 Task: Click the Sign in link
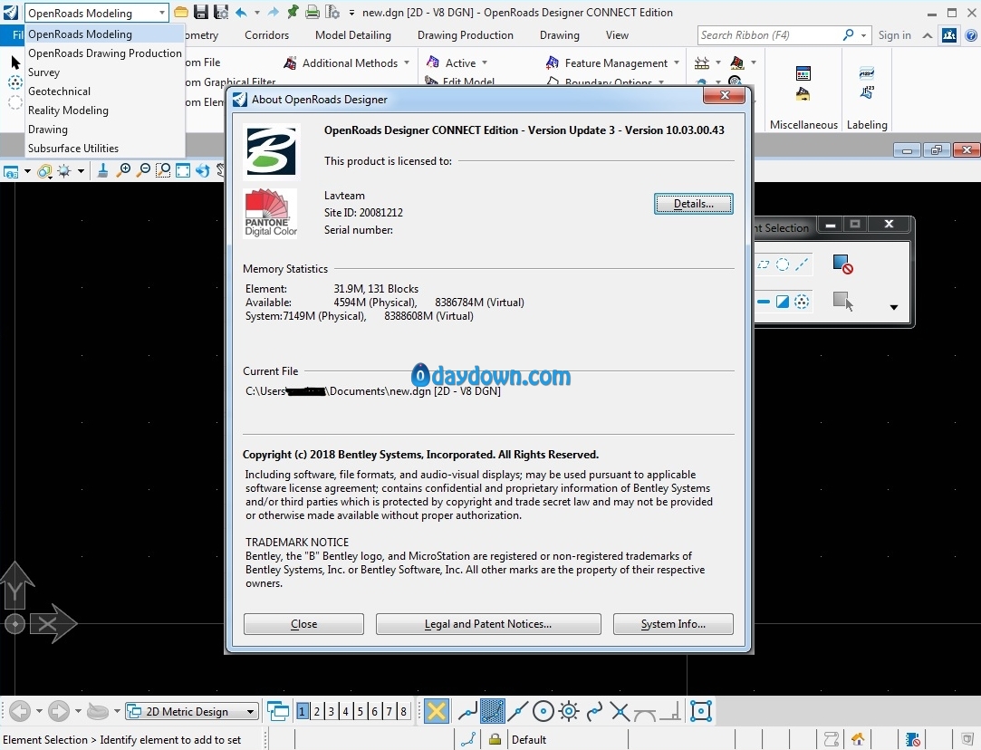[894, 35]
